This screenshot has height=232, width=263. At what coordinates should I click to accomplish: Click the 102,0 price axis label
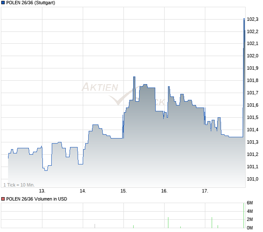[252, 56]
